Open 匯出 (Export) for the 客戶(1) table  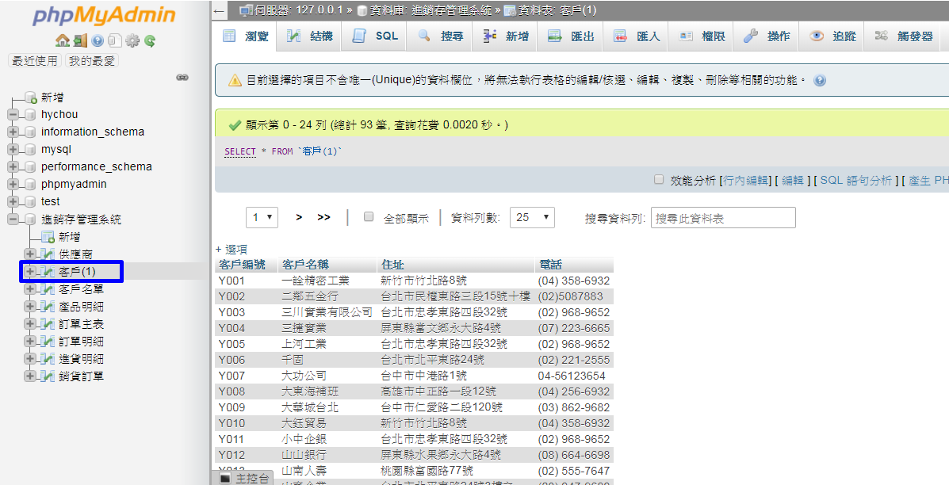click(570, 36)
